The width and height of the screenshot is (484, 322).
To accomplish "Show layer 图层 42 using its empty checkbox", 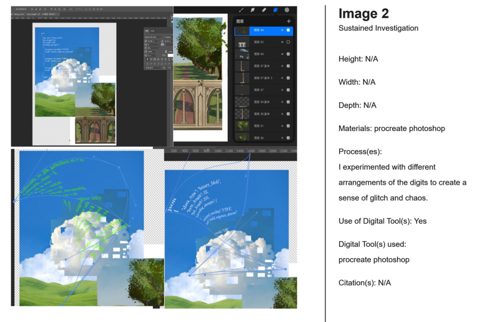I will (x=288, y=42).
